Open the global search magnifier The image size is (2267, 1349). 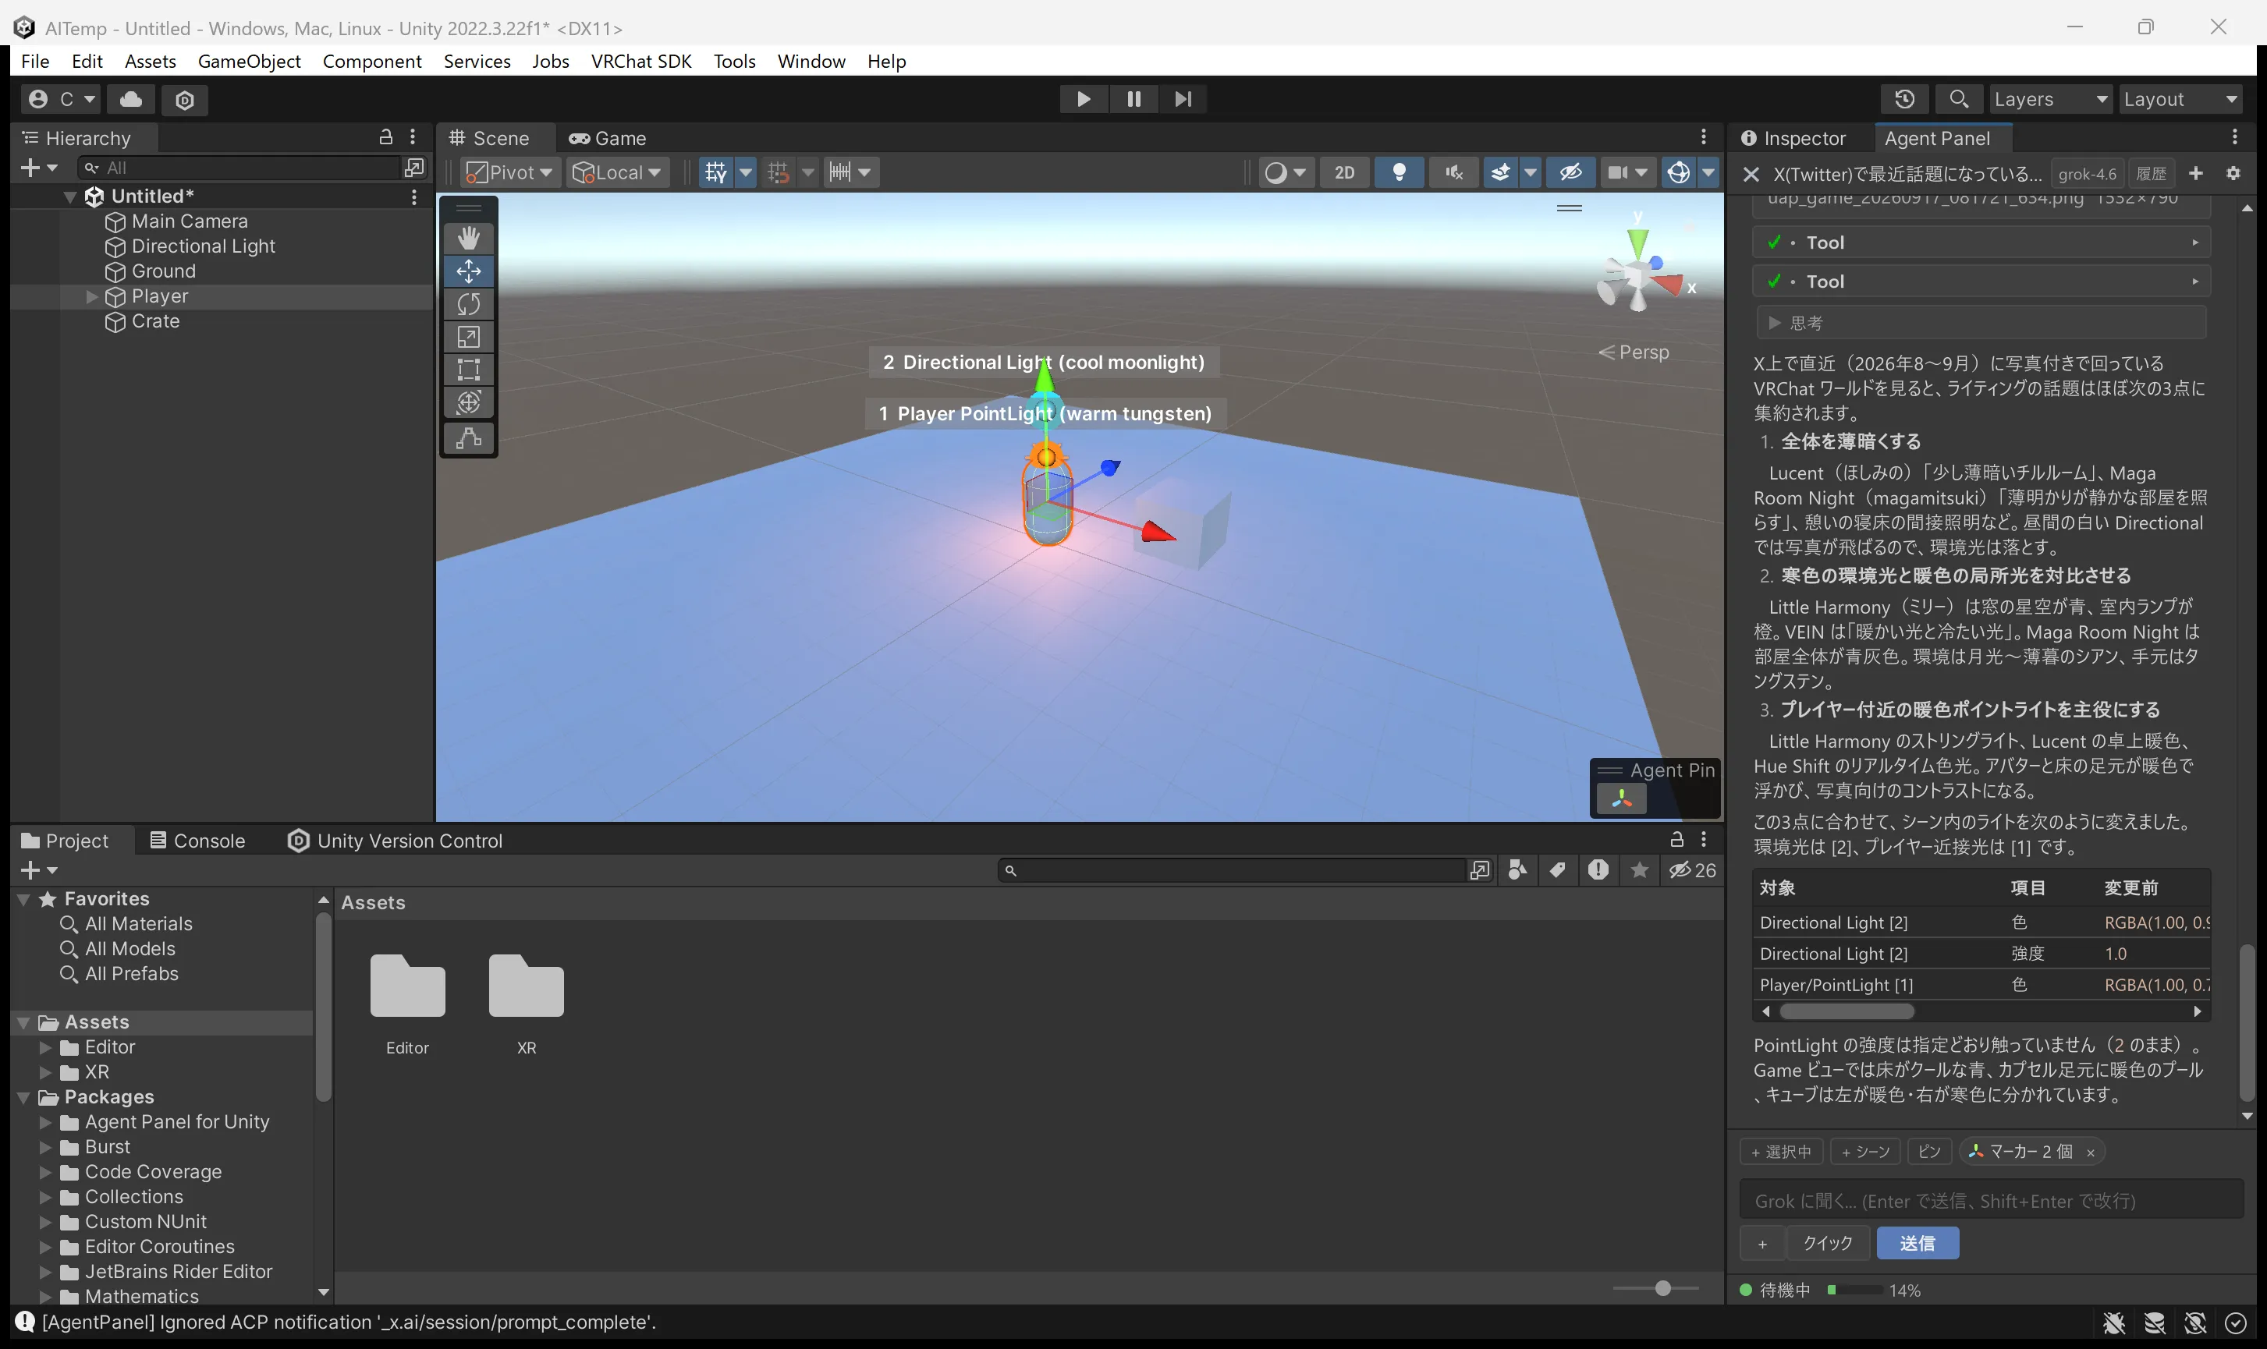[x=1959, y=99]
